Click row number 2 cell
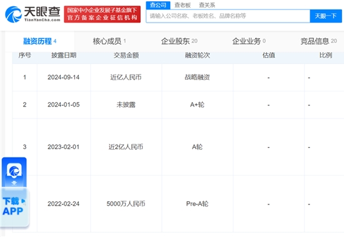Image resolution: width=344 pixels, height=237 pixels. pos(24,105)
